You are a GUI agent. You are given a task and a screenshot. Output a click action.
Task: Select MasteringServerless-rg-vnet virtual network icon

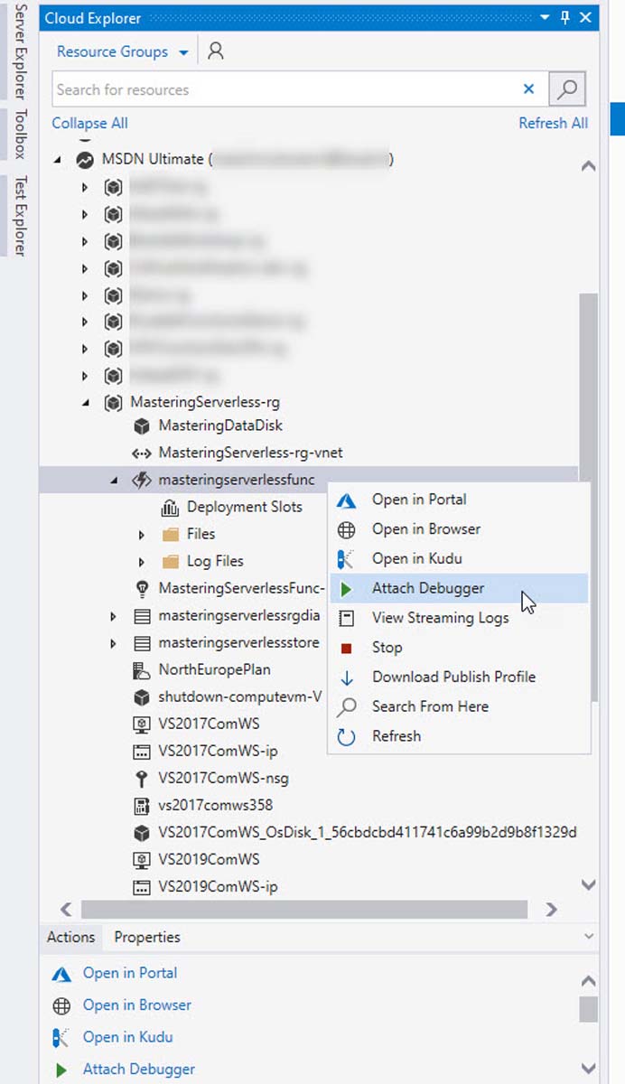[141, 453]
